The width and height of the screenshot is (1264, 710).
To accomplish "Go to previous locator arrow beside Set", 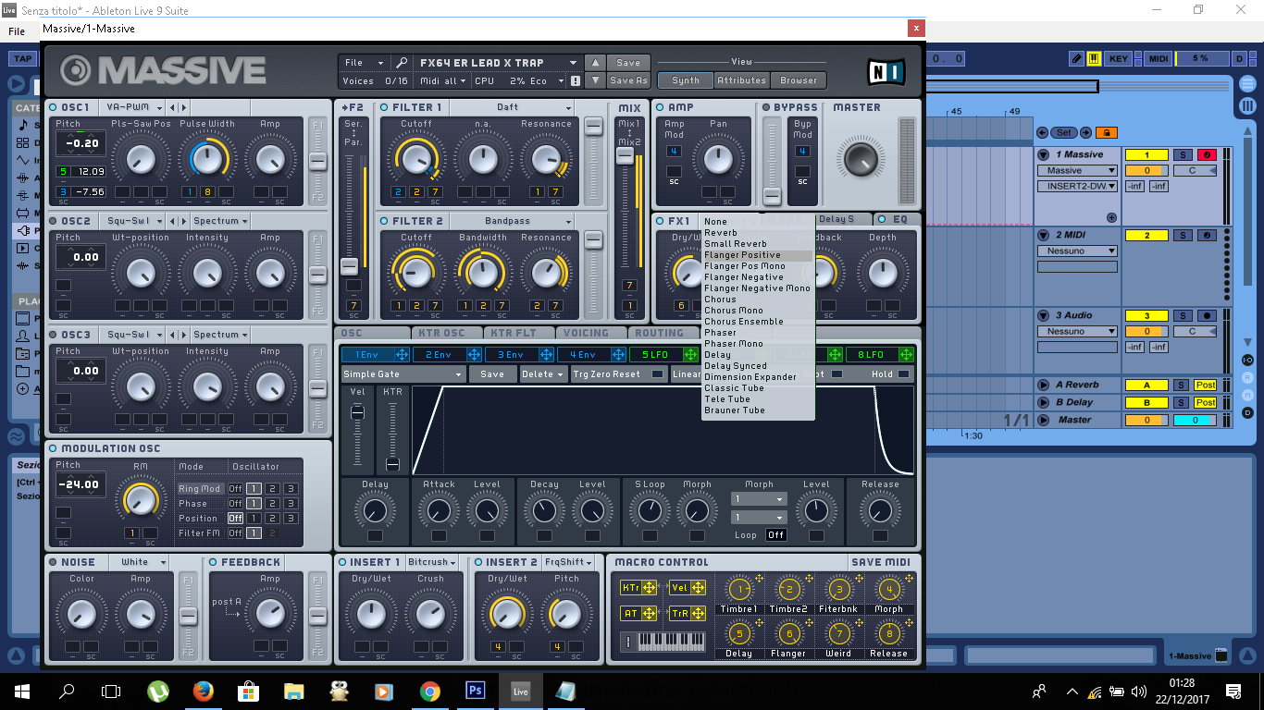I will tap(1042, 132).
